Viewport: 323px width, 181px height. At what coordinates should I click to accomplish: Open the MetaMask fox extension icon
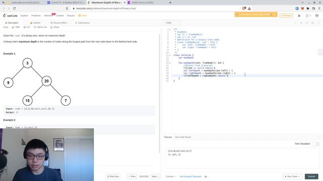[302, 9]
